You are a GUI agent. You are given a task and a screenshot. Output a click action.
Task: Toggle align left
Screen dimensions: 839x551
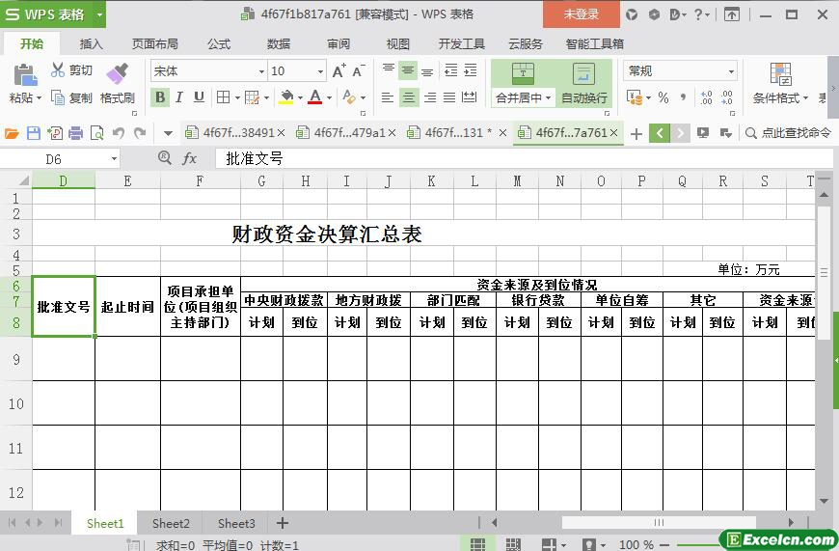point(388,97)
